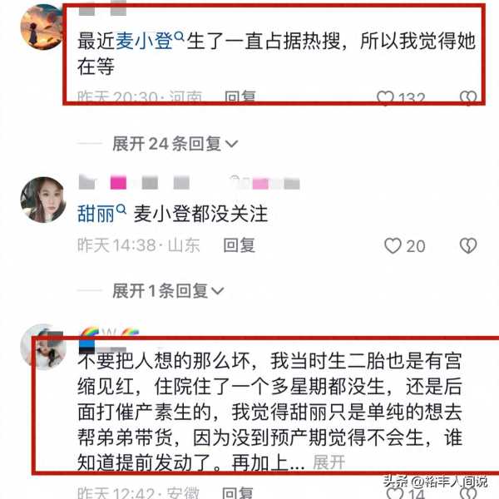This screenshot has height=499, width=499.
Task: Reply to the Henan comment
Action: [240, 97]
